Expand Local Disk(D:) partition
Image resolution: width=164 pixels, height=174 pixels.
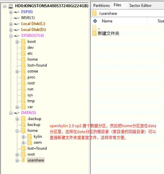tap(11, 30)
